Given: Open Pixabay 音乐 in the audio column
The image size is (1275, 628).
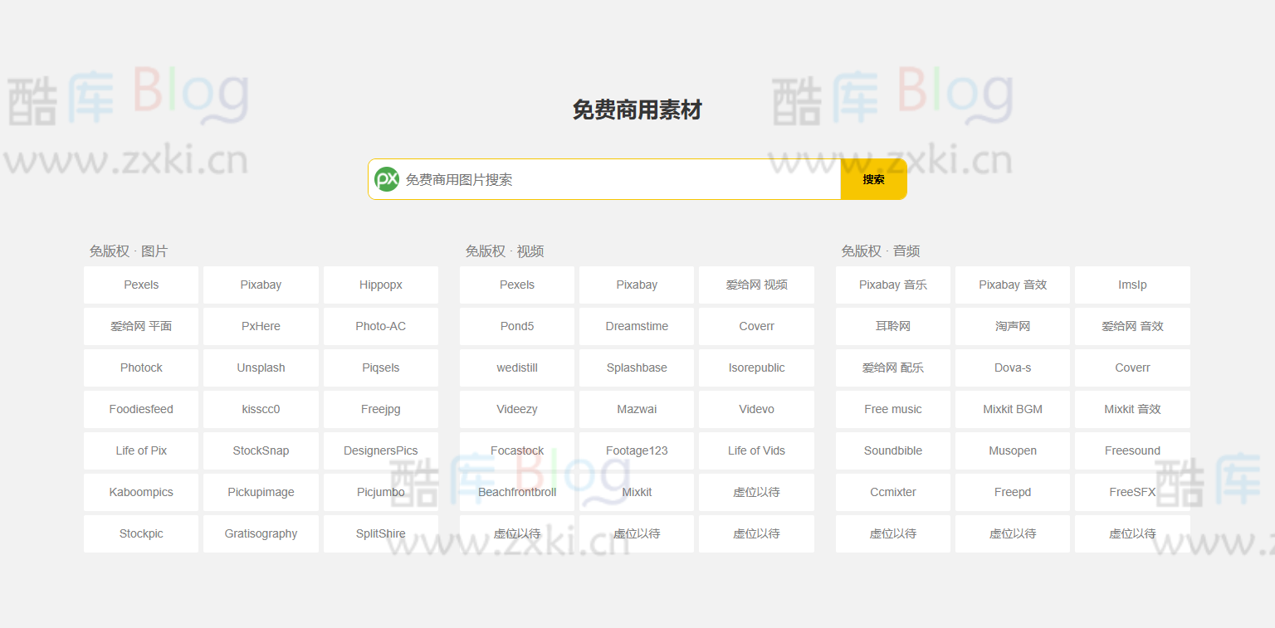Looking at the screenshot, I should point(892,285).
